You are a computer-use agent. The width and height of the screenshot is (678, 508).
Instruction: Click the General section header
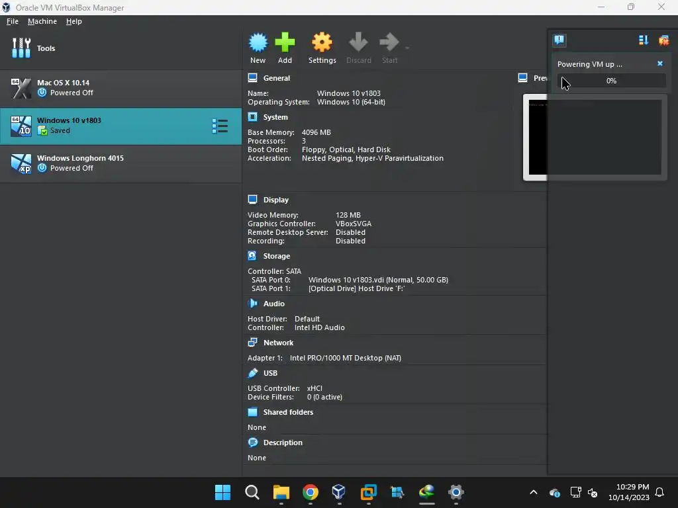[x=277, y=78]
